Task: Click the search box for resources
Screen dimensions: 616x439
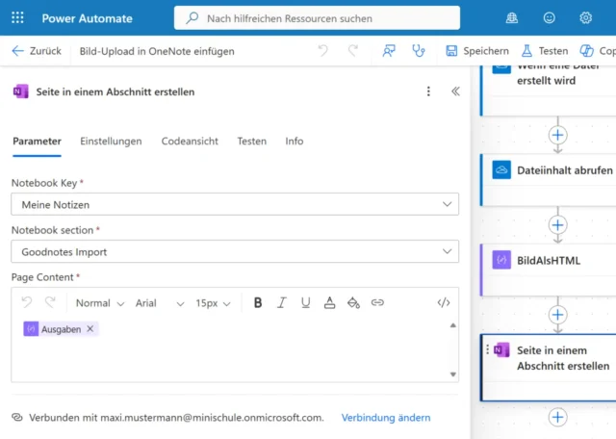Action: 317,18
